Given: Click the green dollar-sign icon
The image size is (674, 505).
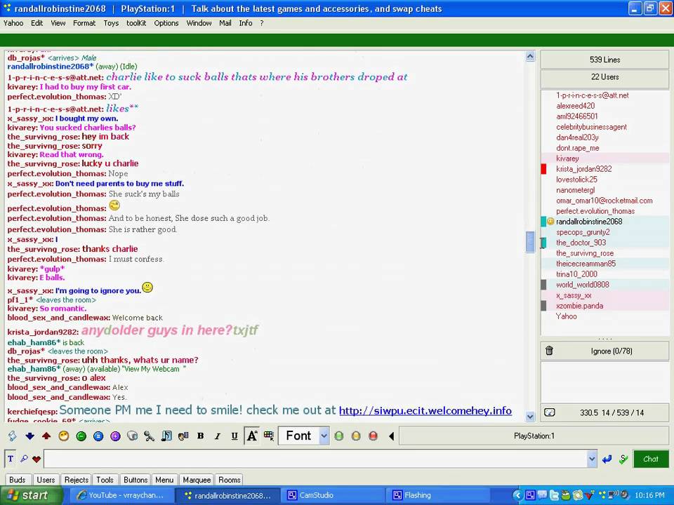Looking at the screenshot, I should click(x=623, y=459).
